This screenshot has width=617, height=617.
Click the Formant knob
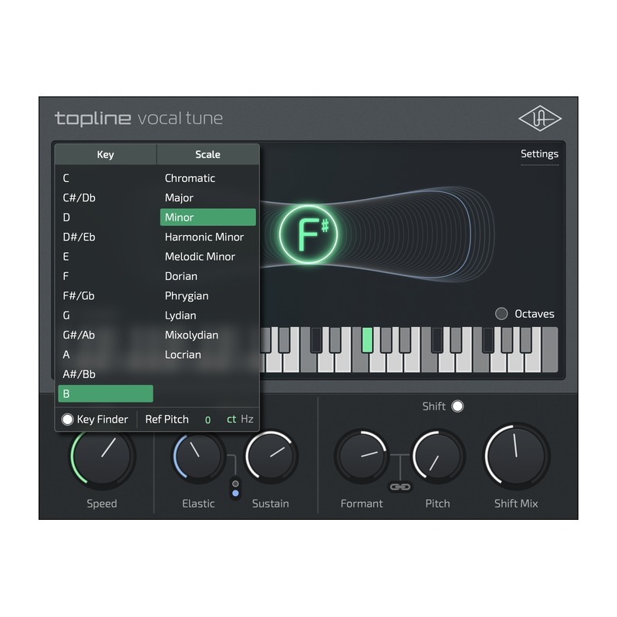click(x=362, y=457)
